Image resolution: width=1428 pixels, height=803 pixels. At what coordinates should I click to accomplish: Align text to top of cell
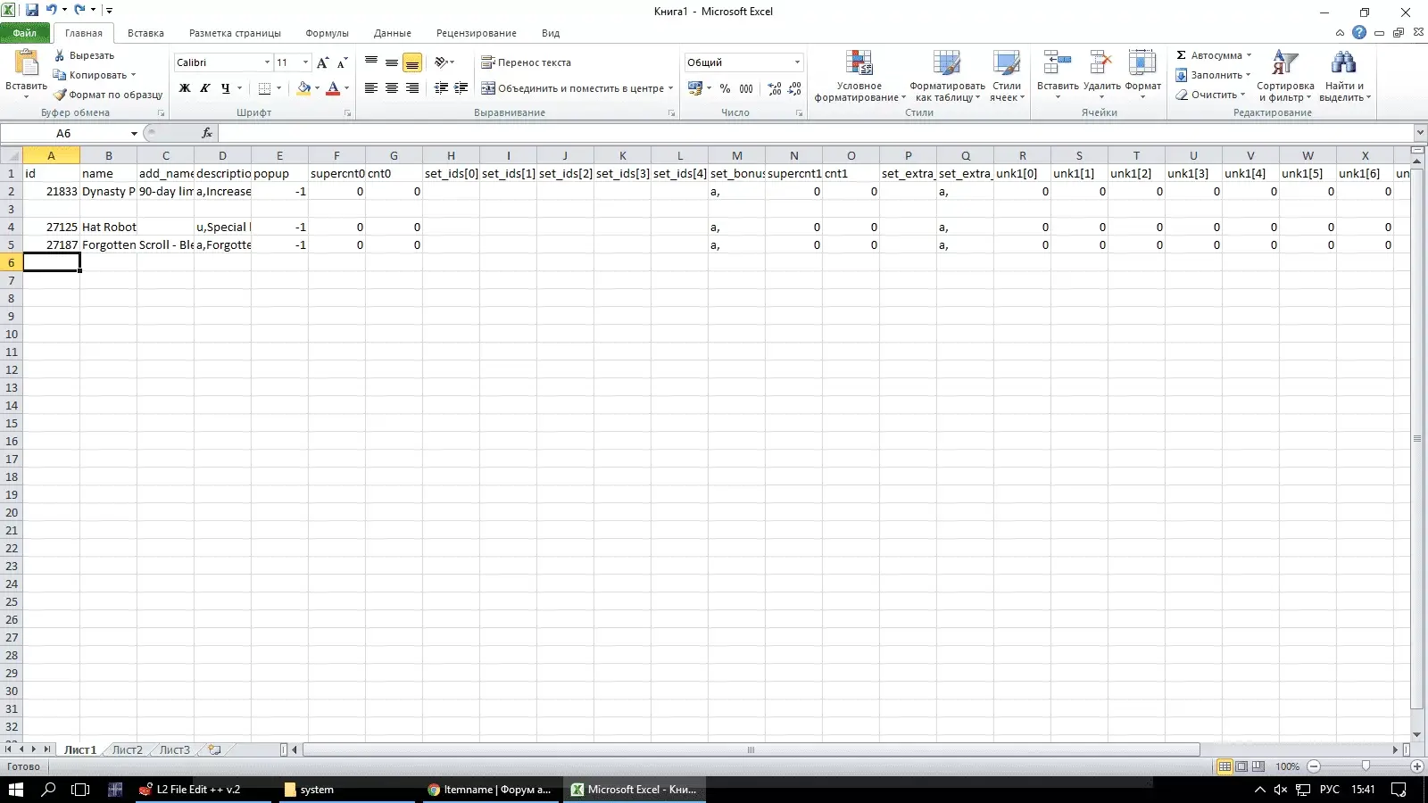tap(371, 62)
